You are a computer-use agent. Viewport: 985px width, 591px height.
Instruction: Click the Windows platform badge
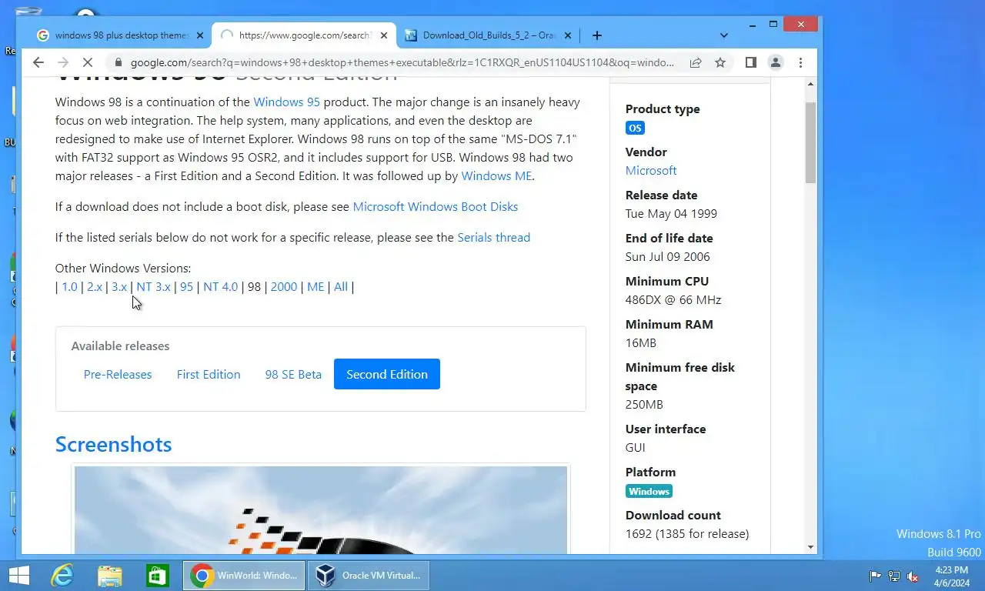point(649,491)
